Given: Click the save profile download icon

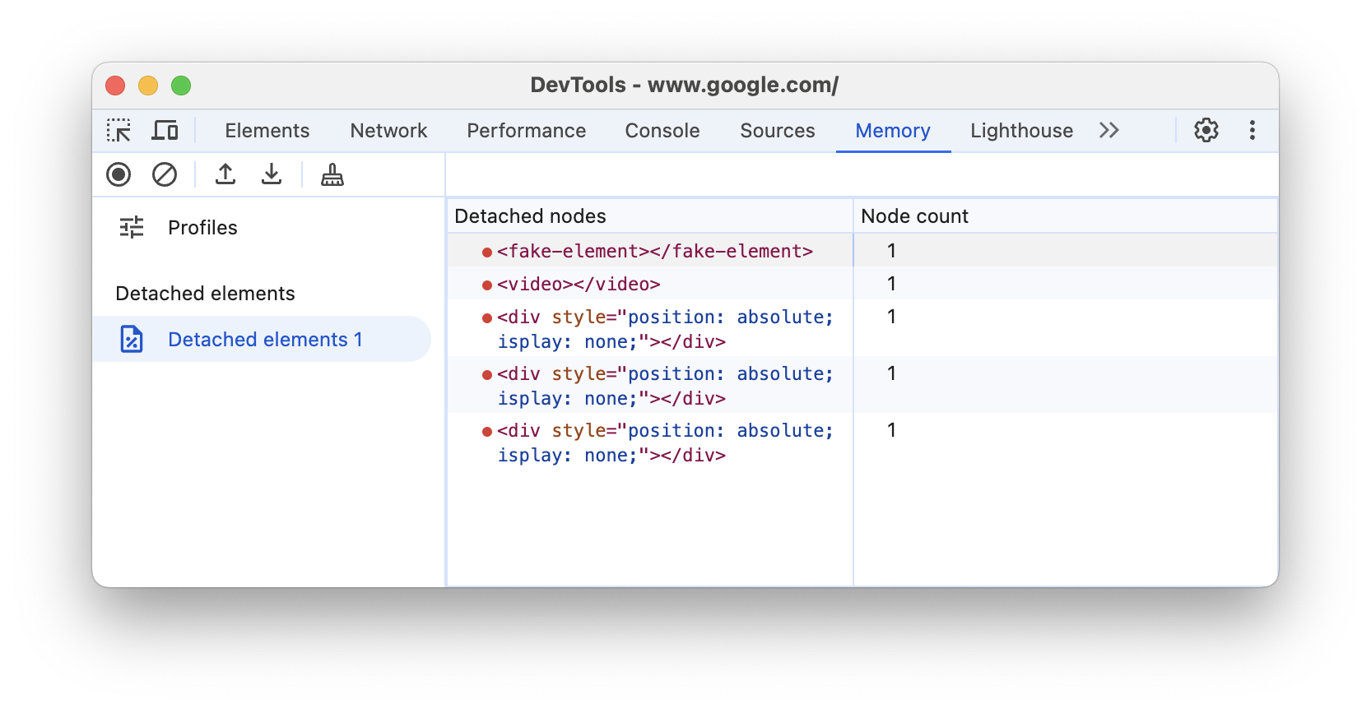Looking at the screenshot, I should pos(272,174).
